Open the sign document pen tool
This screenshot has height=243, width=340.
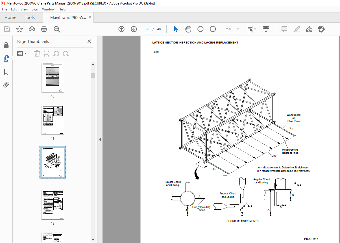[x=309, y=29]
